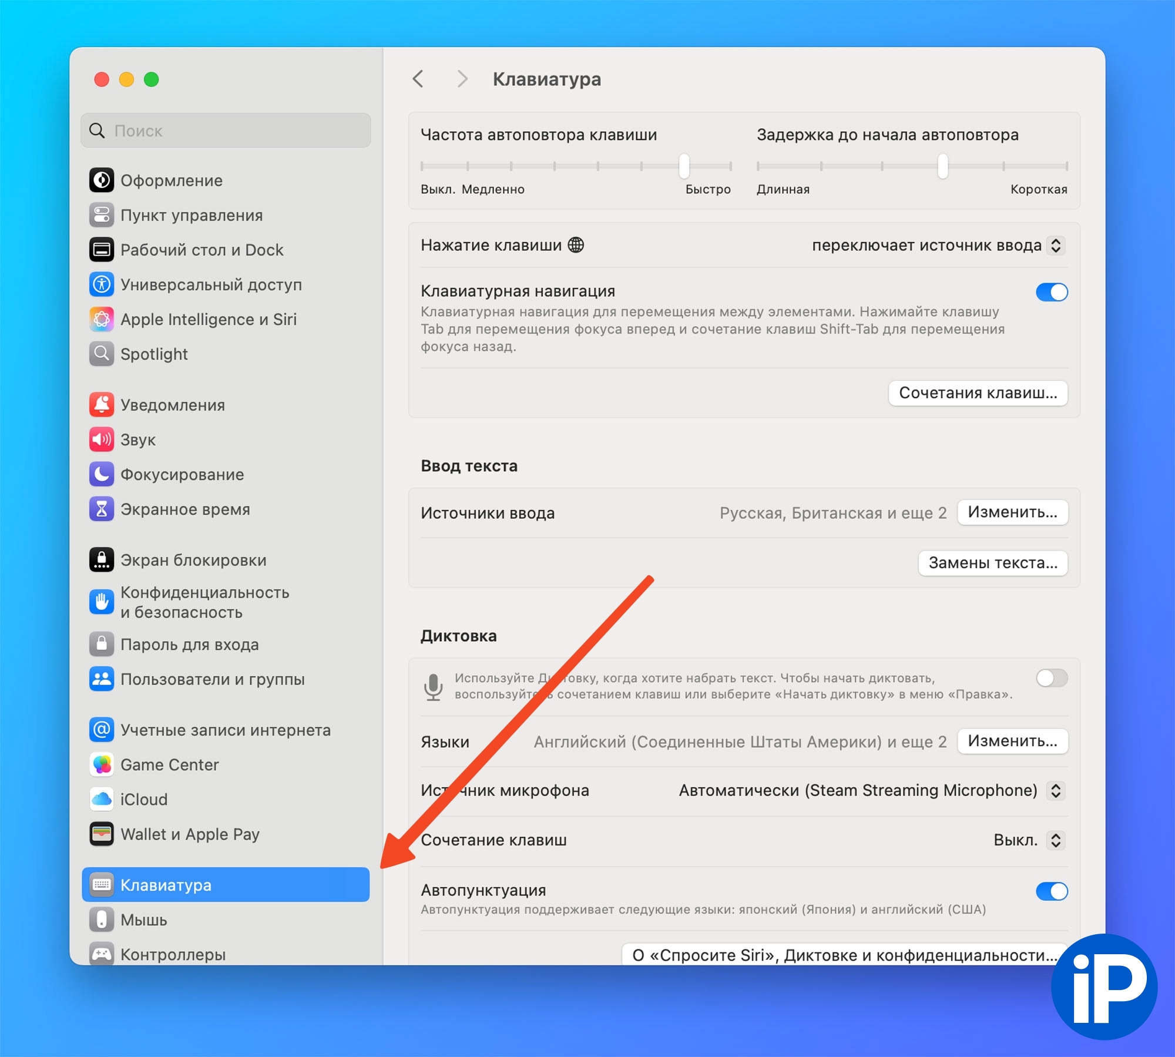1175x1057 pixels.
Task: Click the Фокусирование moon icon
Action: pyautogui.click(x=102, y=474)
